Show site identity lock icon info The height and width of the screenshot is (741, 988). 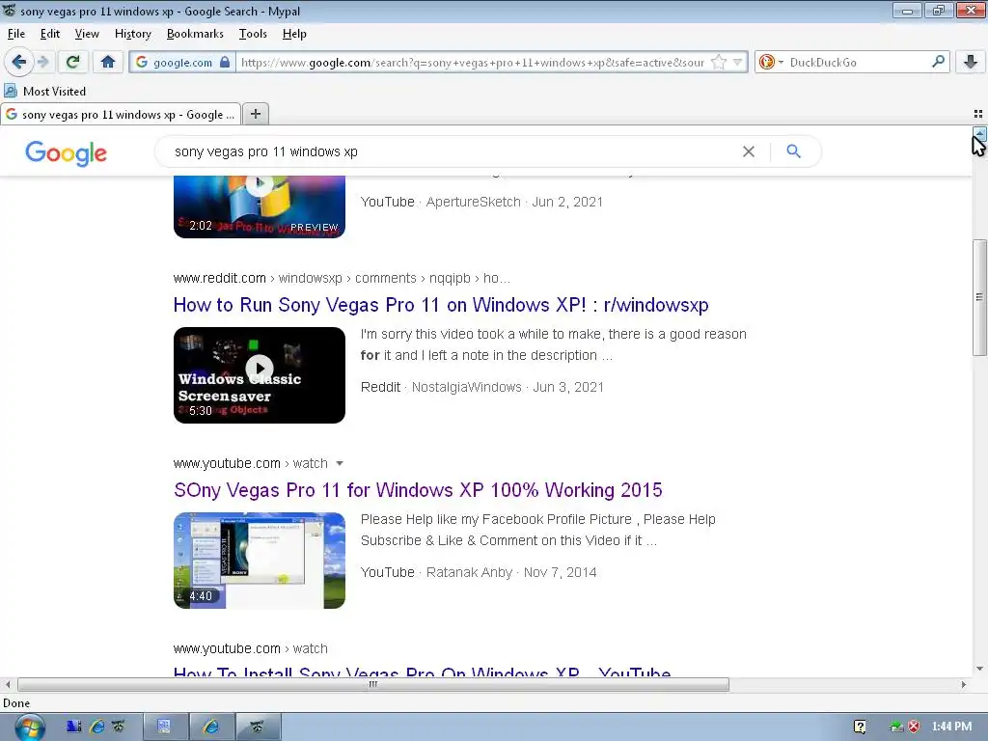pos(224,62)
